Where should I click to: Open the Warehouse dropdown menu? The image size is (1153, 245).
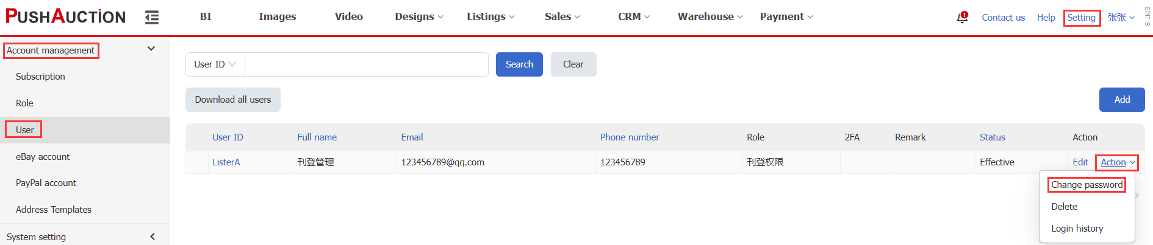(x=710, y=16)
